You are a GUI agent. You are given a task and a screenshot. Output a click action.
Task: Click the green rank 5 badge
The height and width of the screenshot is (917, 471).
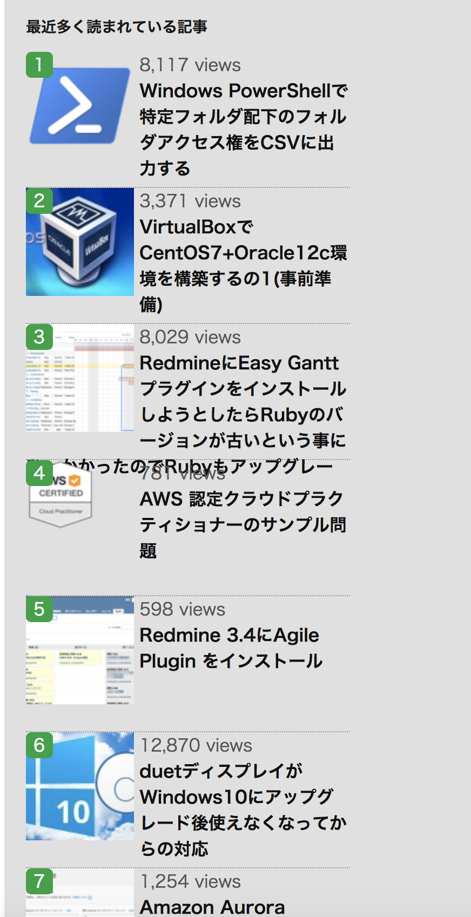coord(39,609)
